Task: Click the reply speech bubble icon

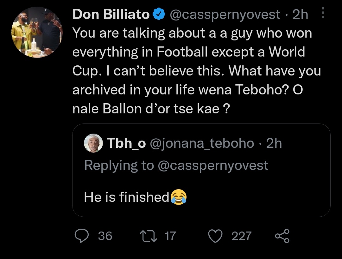Action: [82, 236]
